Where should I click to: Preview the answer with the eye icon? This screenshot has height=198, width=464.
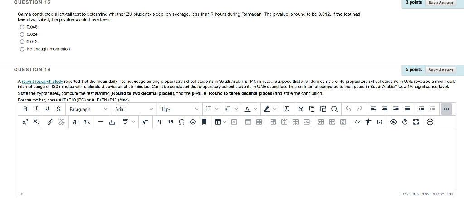[394, 121]
